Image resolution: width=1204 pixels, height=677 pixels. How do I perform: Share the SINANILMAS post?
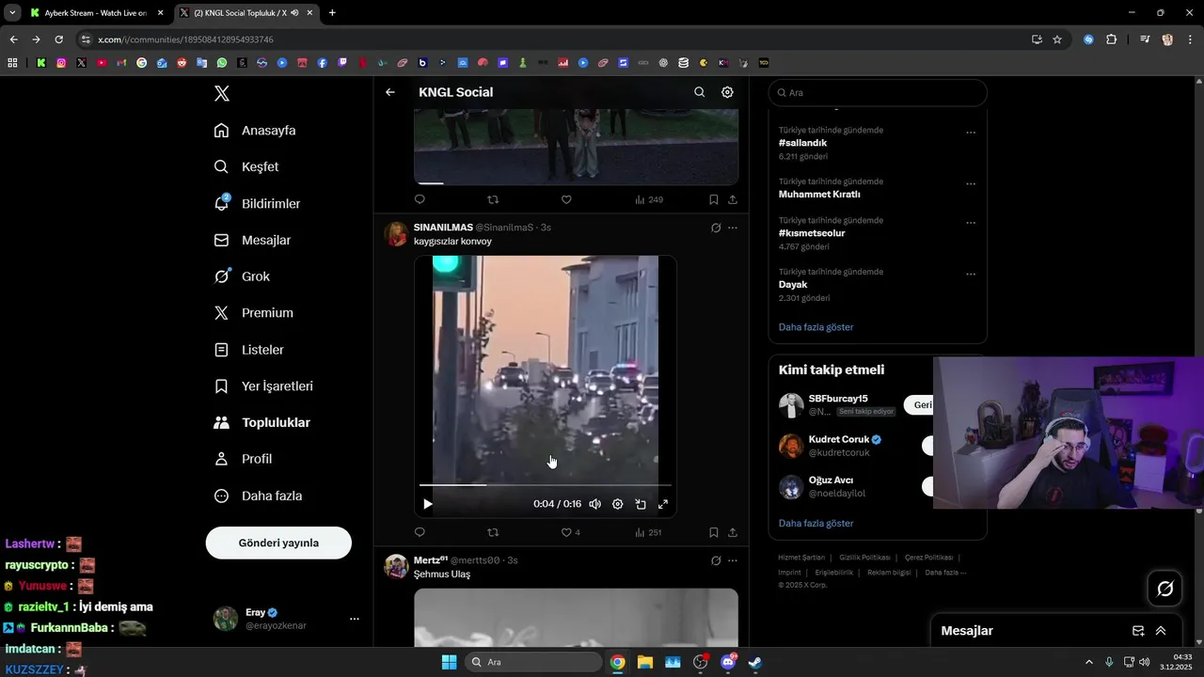(x=733, y=532)
